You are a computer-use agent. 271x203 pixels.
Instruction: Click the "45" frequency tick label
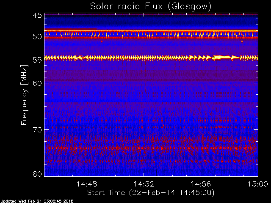(37, 15)
